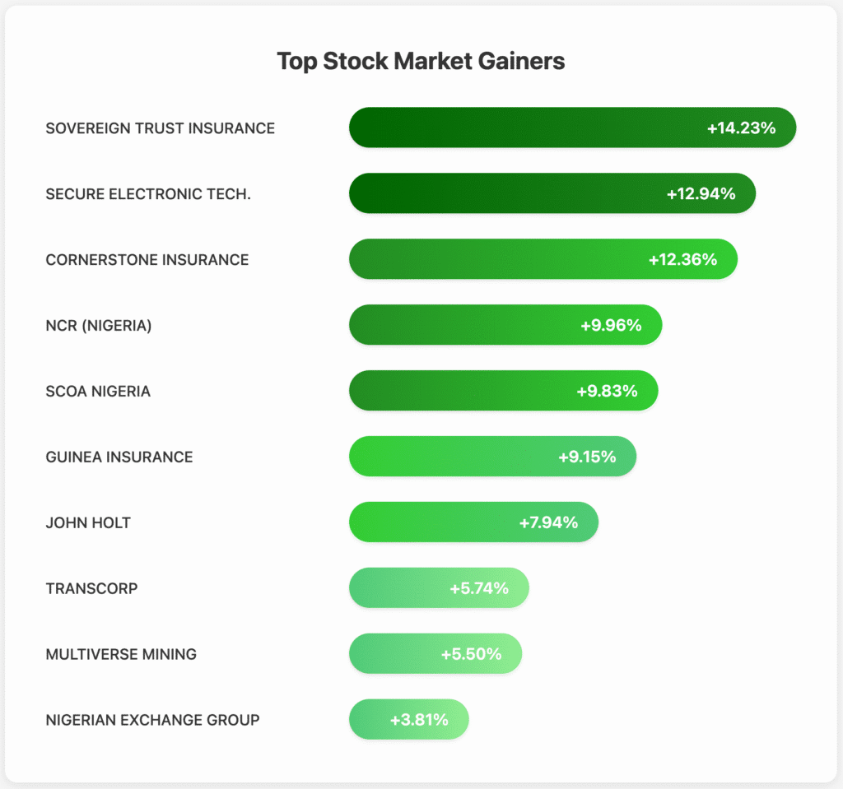
Task: Select the NCR (Nigeria) +9.96% bar
Action: point(505,325)
